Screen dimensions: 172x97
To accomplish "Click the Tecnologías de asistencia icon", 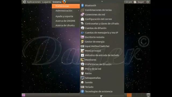I will point(83,91).
